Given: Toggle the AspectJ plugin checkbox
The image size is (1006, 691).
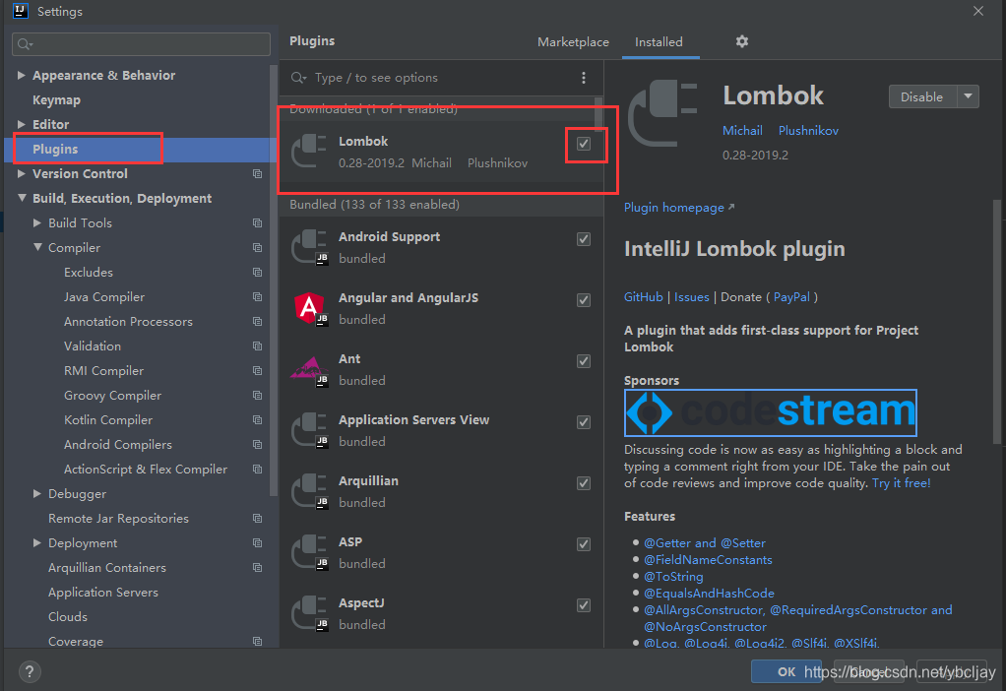Looking at the screenshot, I should [583, 605].
